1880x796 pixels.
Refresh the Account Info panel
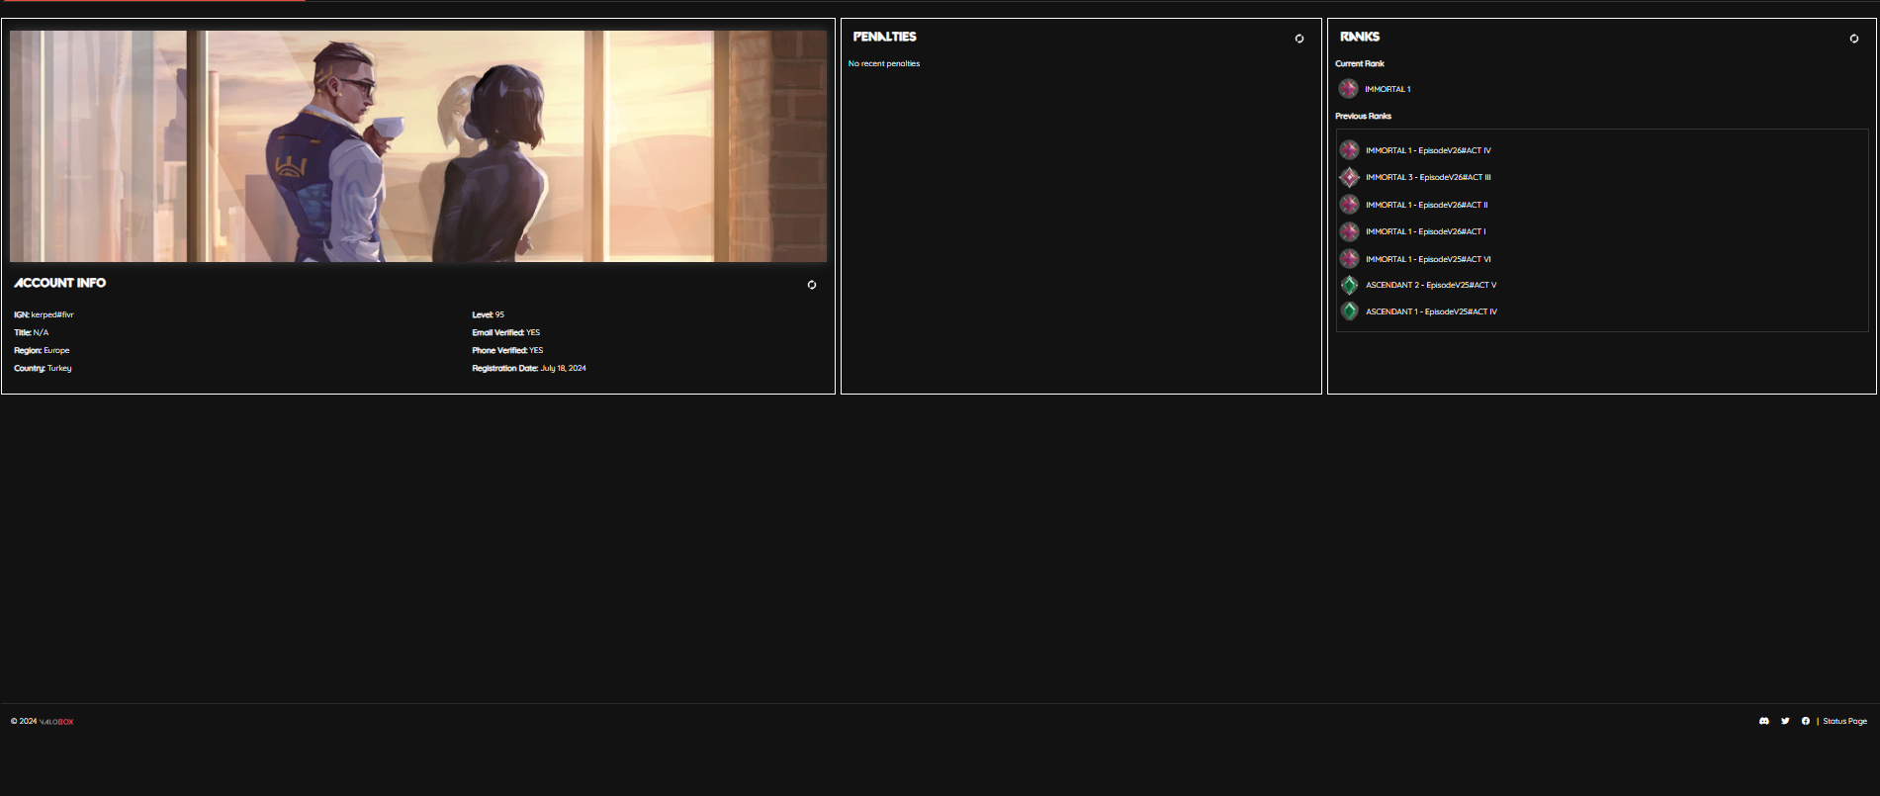(812, 285)
